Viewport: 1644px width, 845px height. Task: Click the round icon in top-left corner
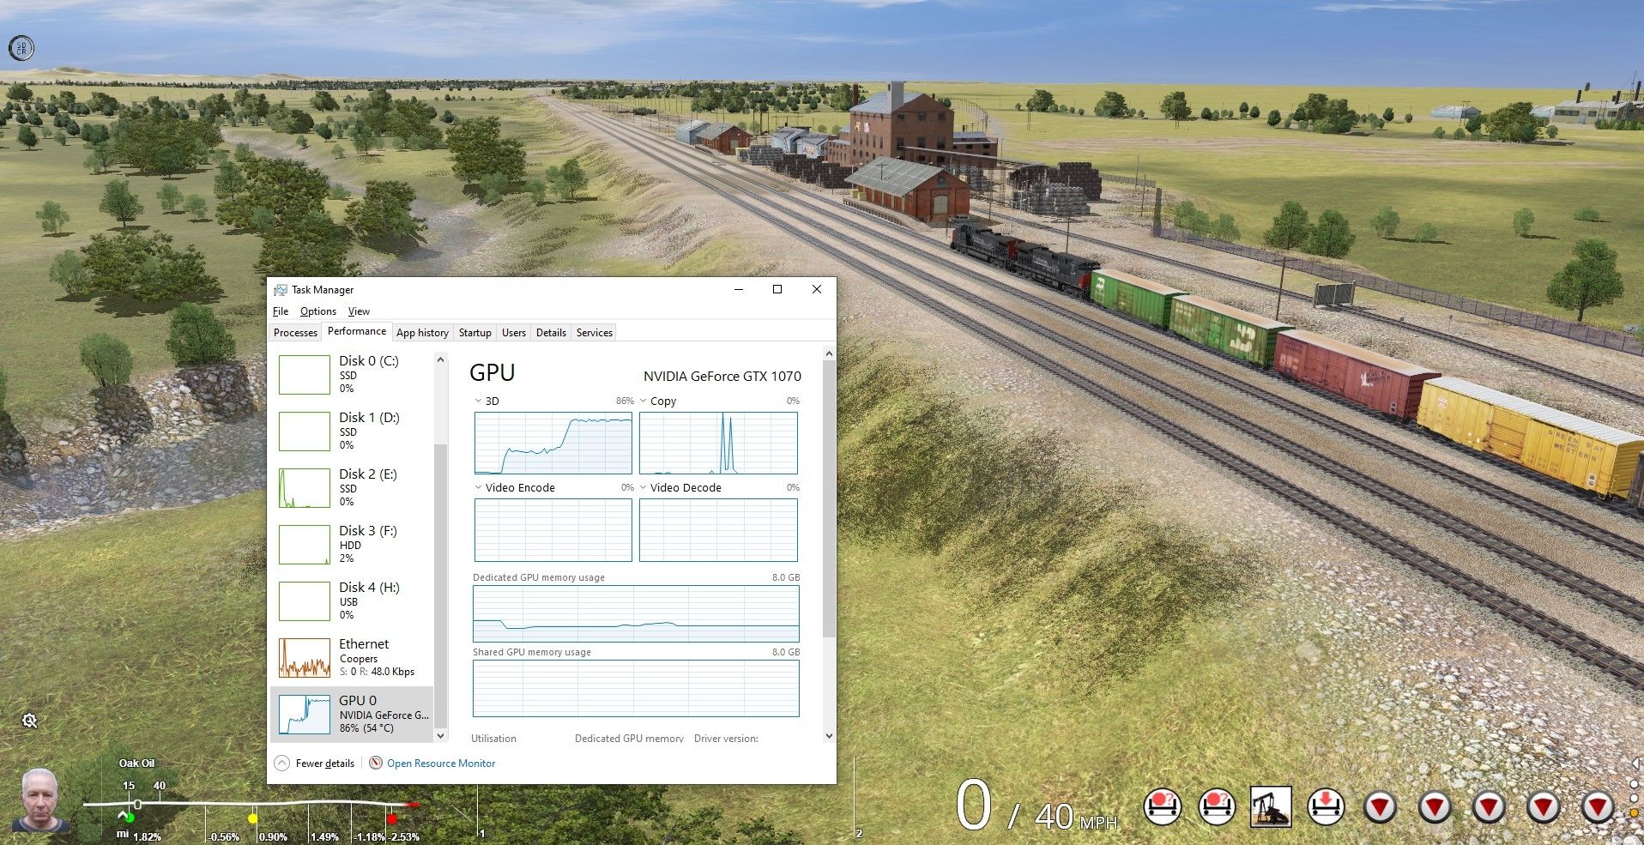21,48
